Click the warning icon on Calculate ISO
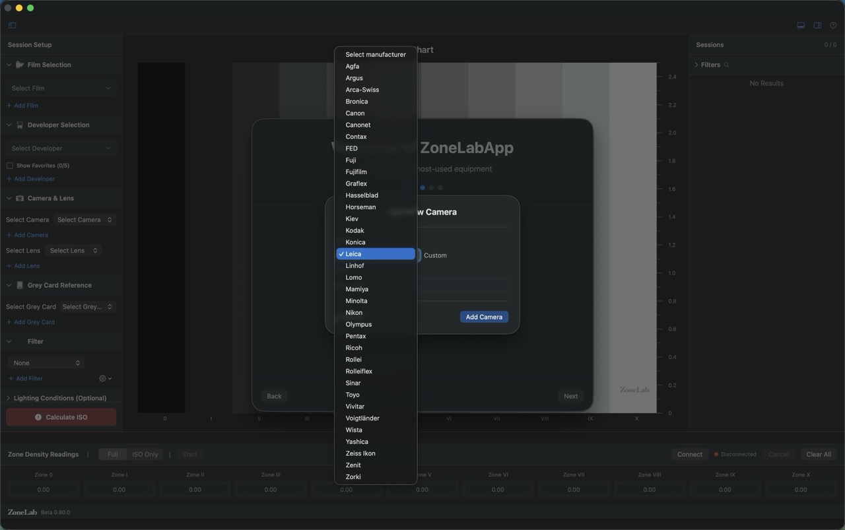 point(38,417)
